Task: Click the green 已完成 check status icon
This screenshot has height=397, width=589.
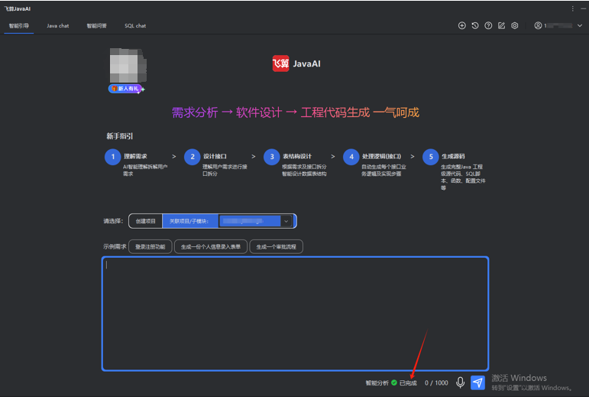Action: pos(394,382)
